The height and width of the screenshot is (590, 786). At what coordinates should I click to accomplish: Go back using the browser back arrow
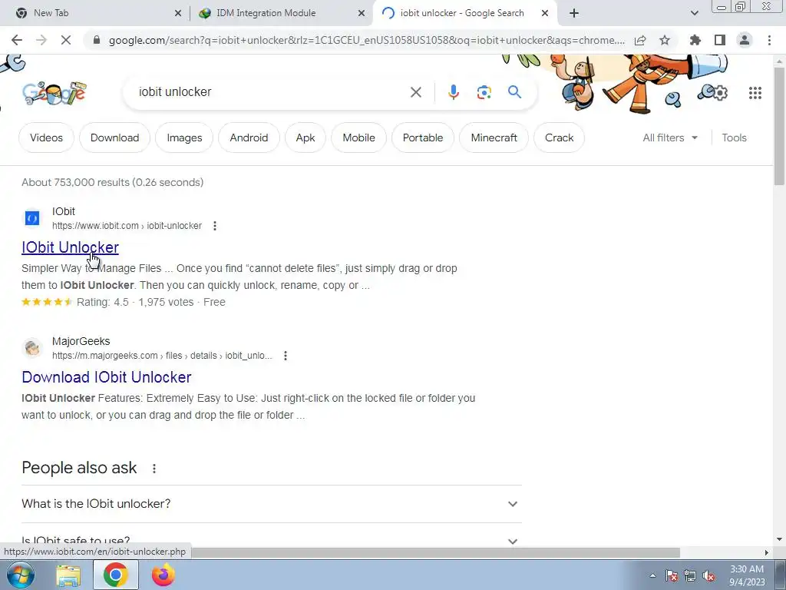coord(17,40)
